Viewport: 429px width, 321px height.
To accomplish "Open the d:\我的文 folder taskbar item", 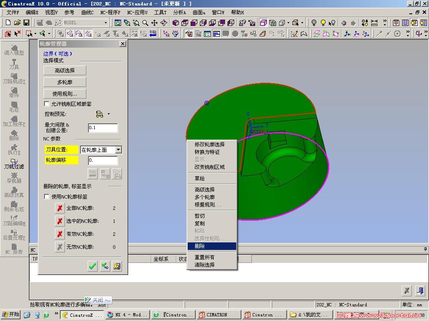I will [x=310, y=315].
